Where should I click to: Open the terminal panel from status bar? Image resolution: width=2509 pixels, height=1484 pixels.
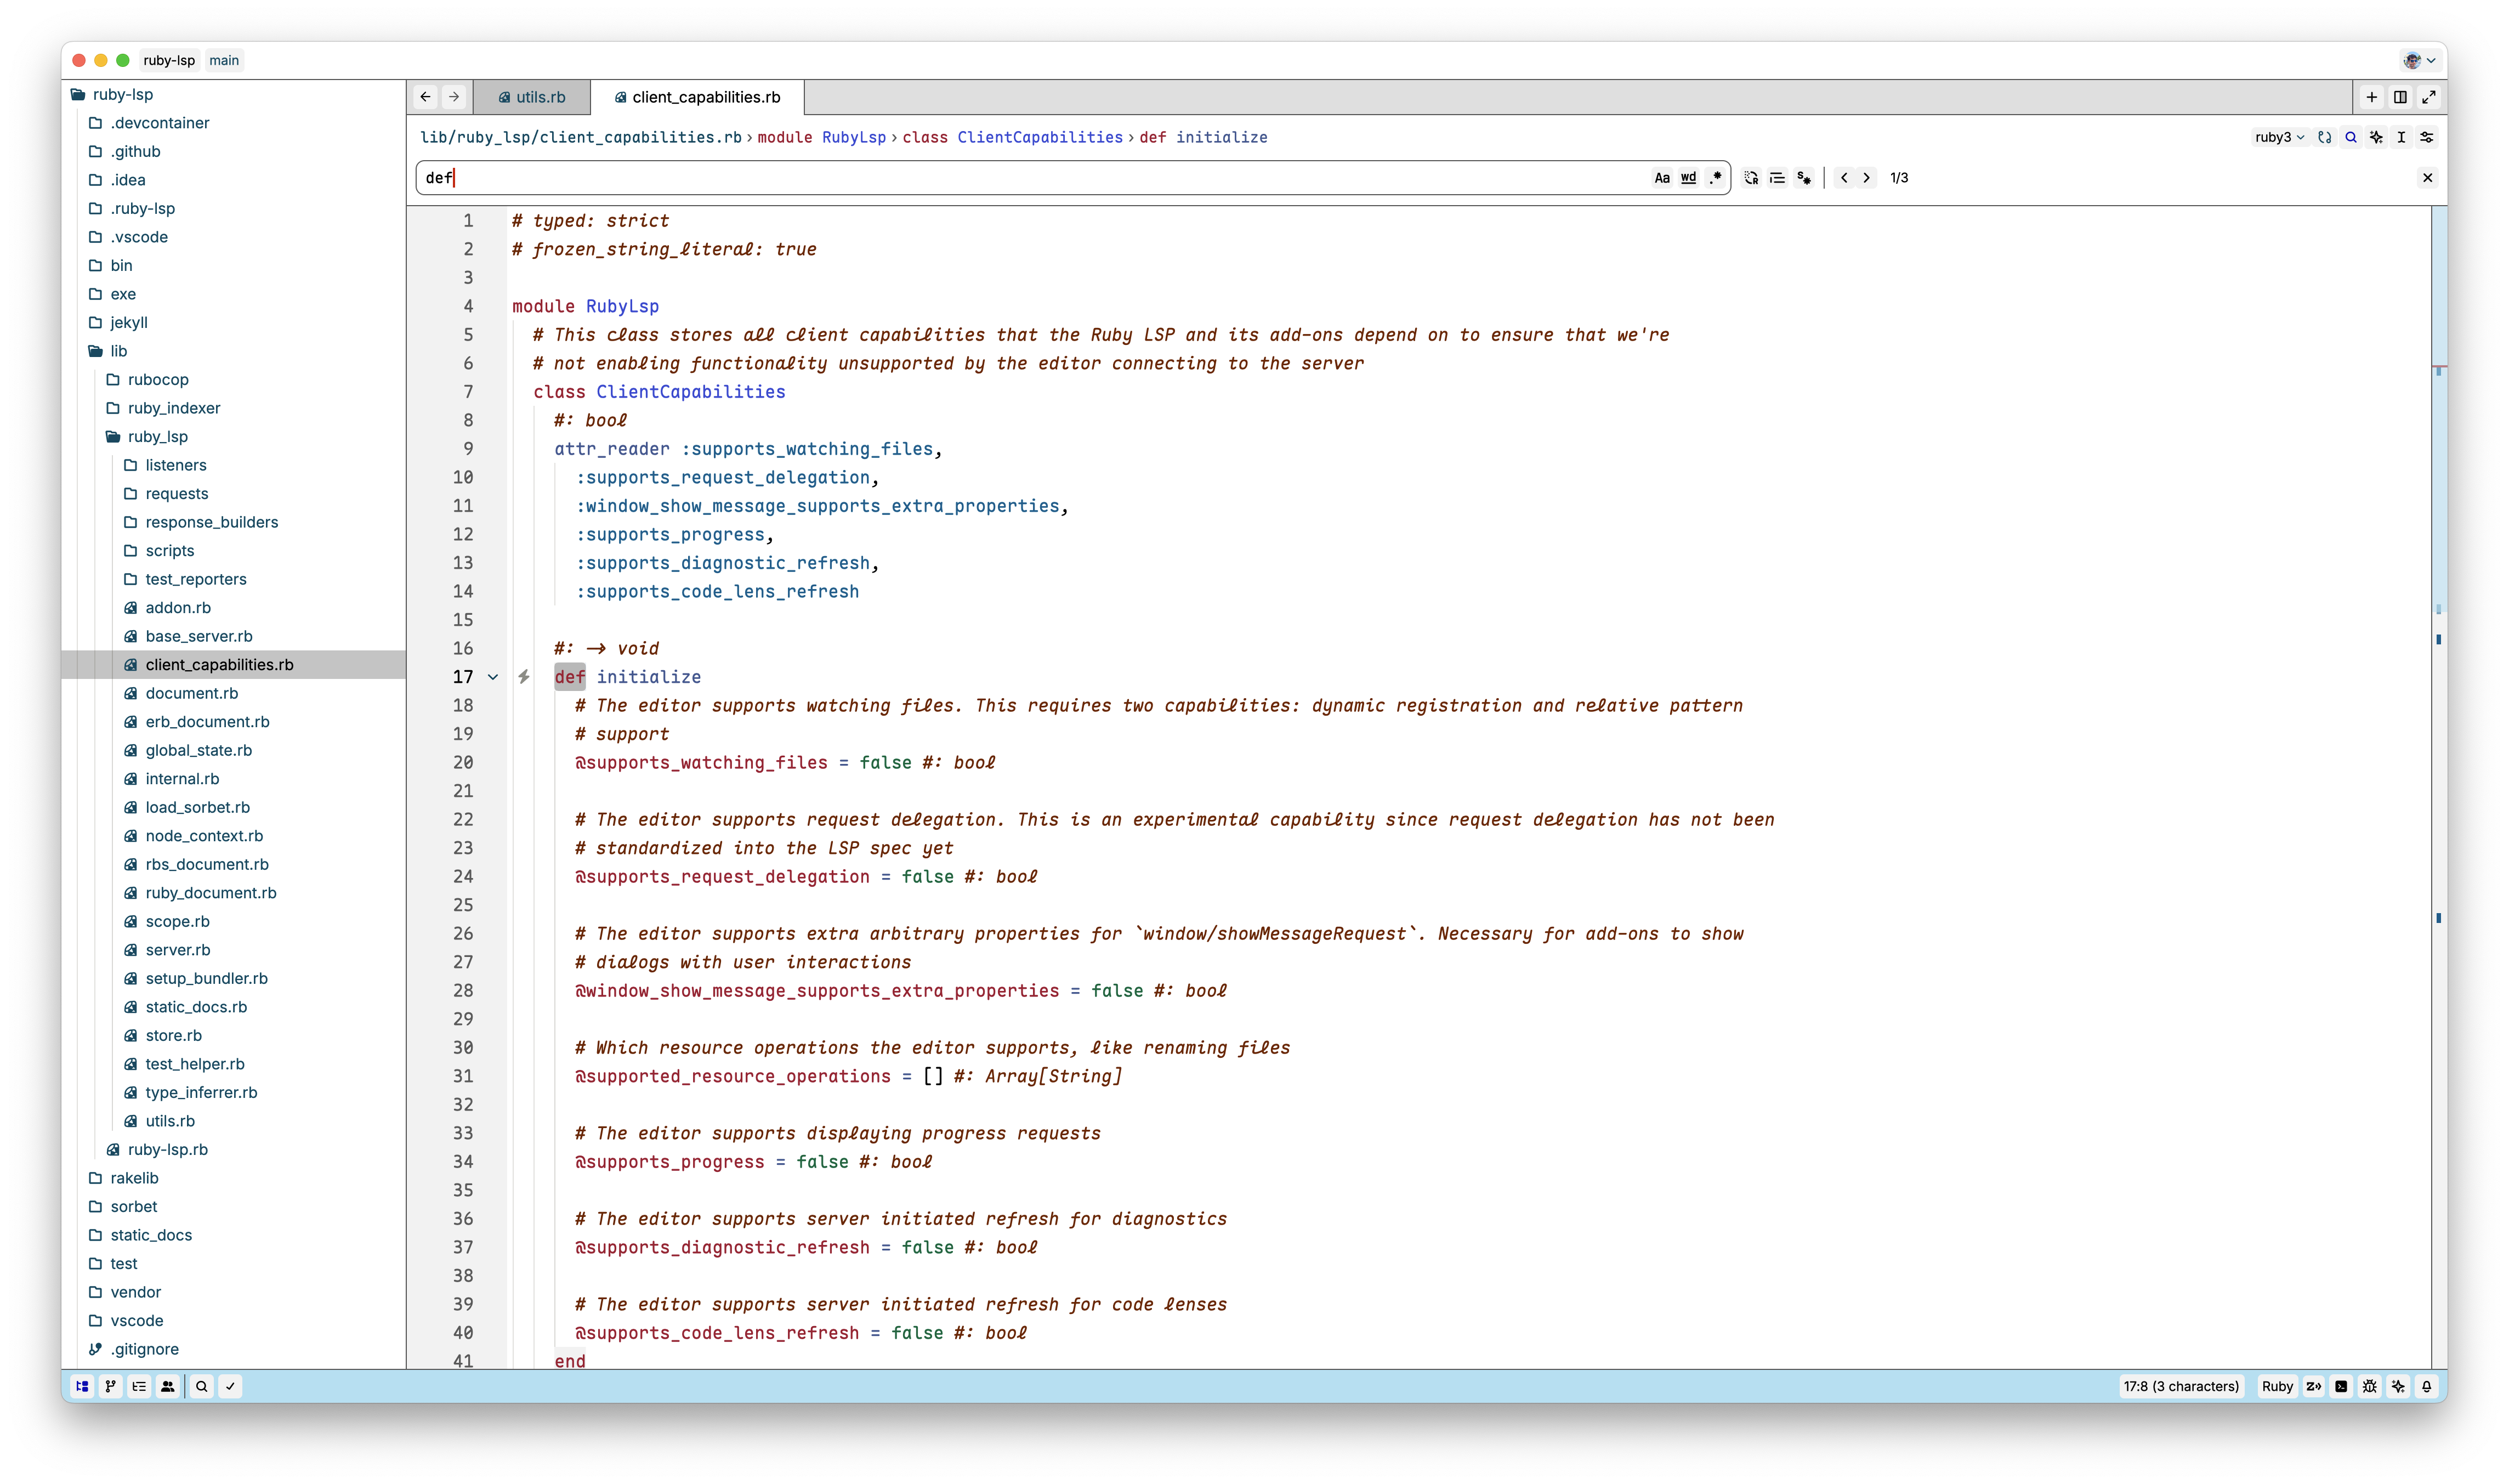tap(2341, 1386)
